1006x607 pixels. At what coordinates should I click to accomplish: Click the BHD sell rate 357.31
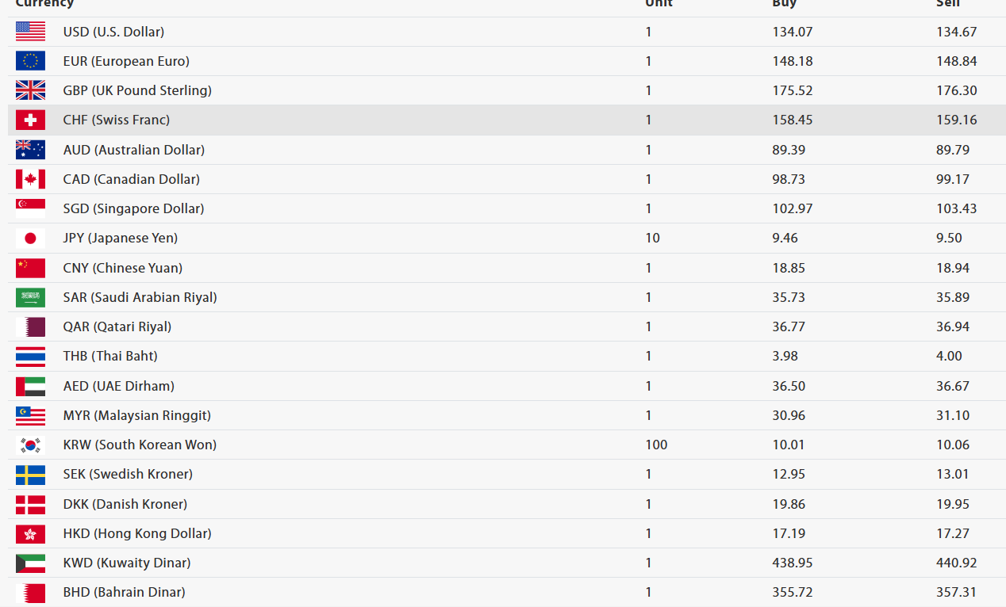(x=956, y=592)
